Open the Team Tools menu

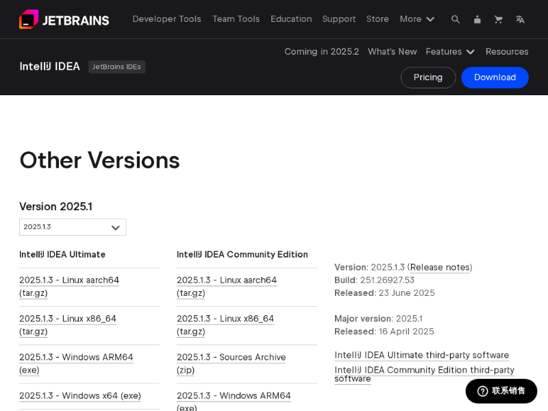[236, 19]
